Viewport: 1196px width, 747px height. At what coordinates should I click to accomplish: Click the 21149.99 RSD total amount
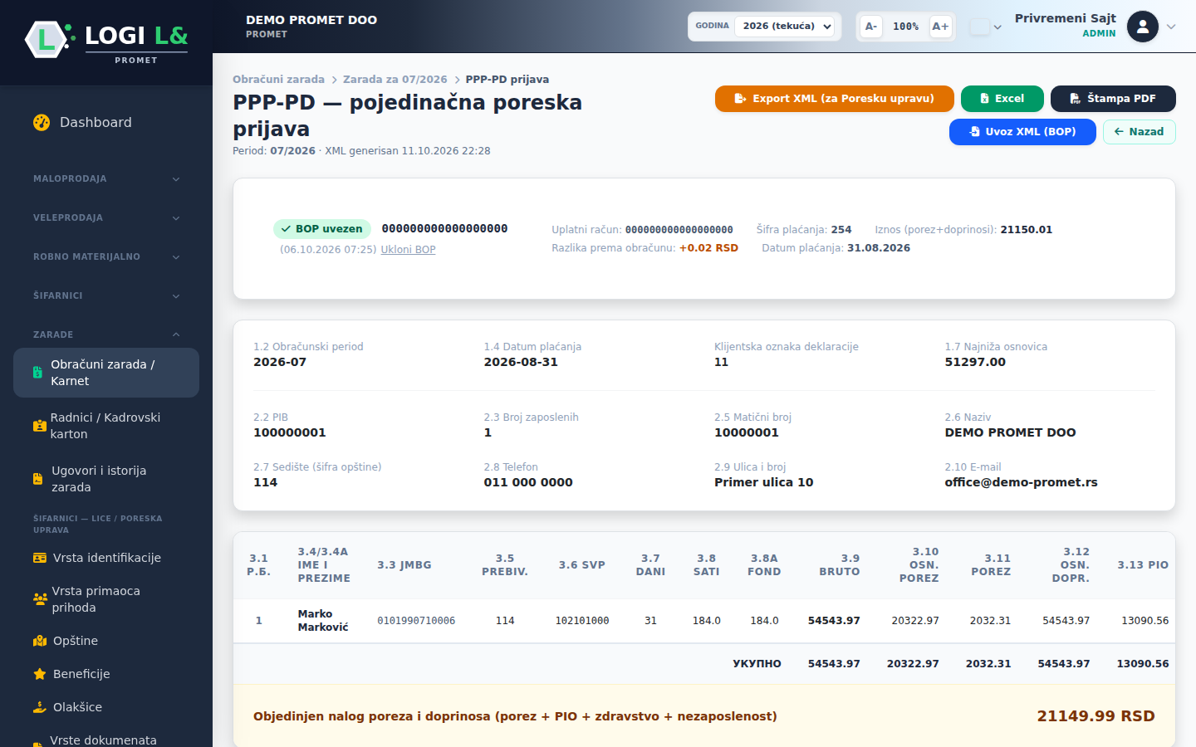click(1096, 716)
